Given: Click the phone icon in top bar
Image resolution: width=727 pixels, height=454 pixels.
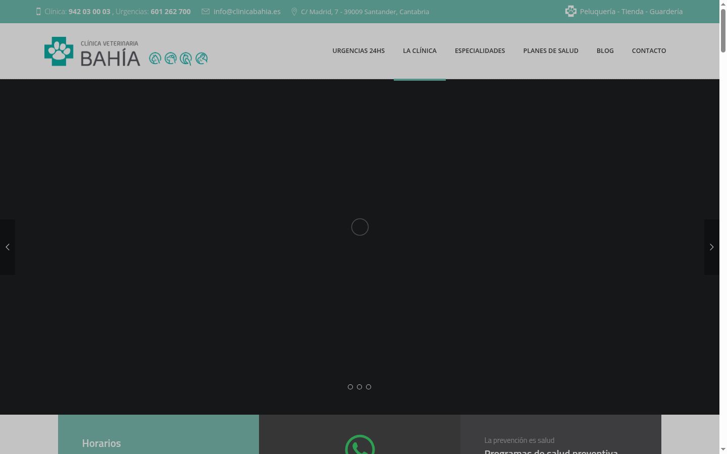Looking at the screenshot, I should (x=38, y=12).
